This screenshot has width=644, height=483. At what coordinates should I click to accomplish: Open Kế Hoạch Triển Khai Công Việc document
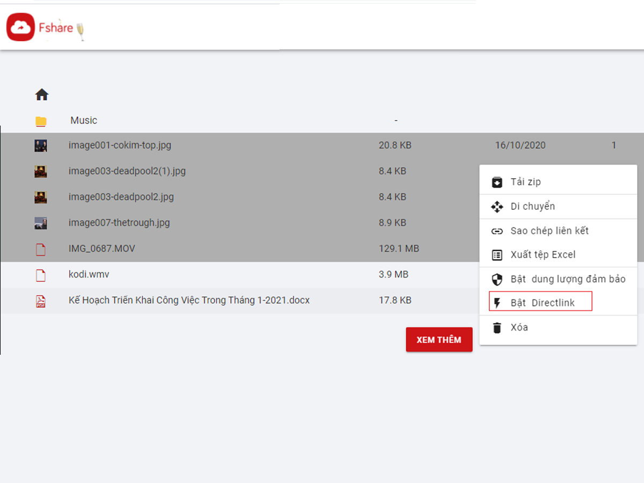tap(189, 300)
